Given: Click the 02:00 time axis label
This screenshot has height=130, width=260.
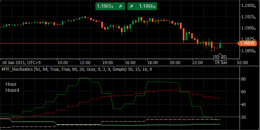Looking at the screenshot, I should pyautogui.click(x=242, y=63).
